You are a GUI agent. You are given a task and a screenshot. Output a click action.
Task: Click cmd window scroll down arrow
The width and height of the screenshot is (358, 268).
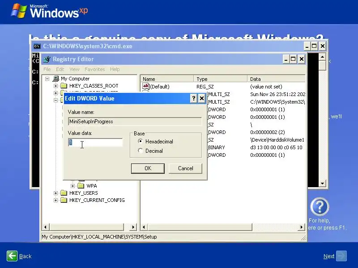[322, 184]
